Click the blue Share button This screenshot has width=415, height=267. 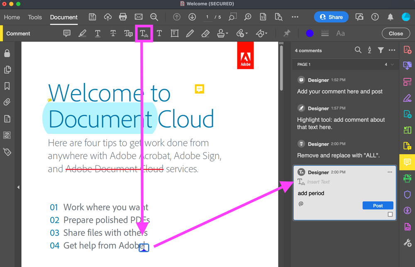[x=331, y=17]
